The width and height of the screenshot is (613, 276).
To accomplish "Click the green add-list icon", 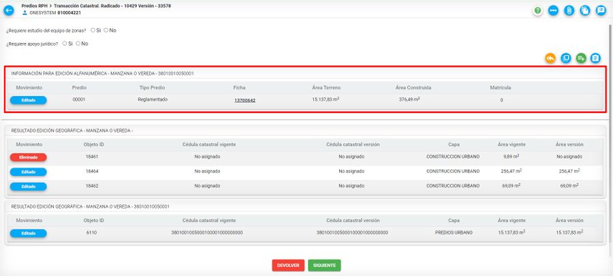I will [581, 58].
